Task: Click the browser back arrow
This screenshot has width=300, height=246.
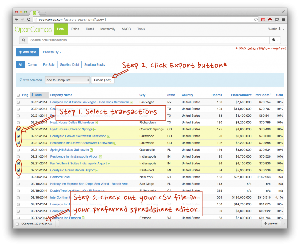Action: [x=17, y=20]
